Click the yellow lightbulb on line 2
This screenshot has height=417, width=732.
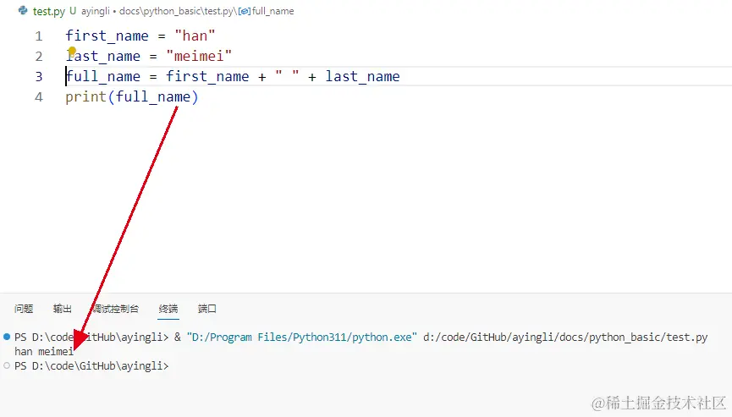tap(72, 51)
